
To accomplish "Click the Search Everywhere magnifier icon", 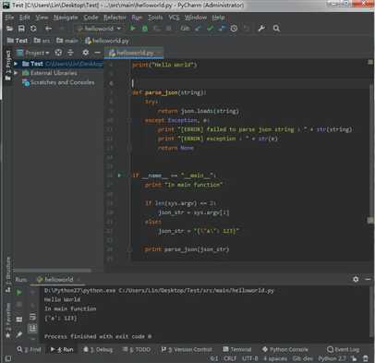I will pyautogui.click(x=276, y=29).
